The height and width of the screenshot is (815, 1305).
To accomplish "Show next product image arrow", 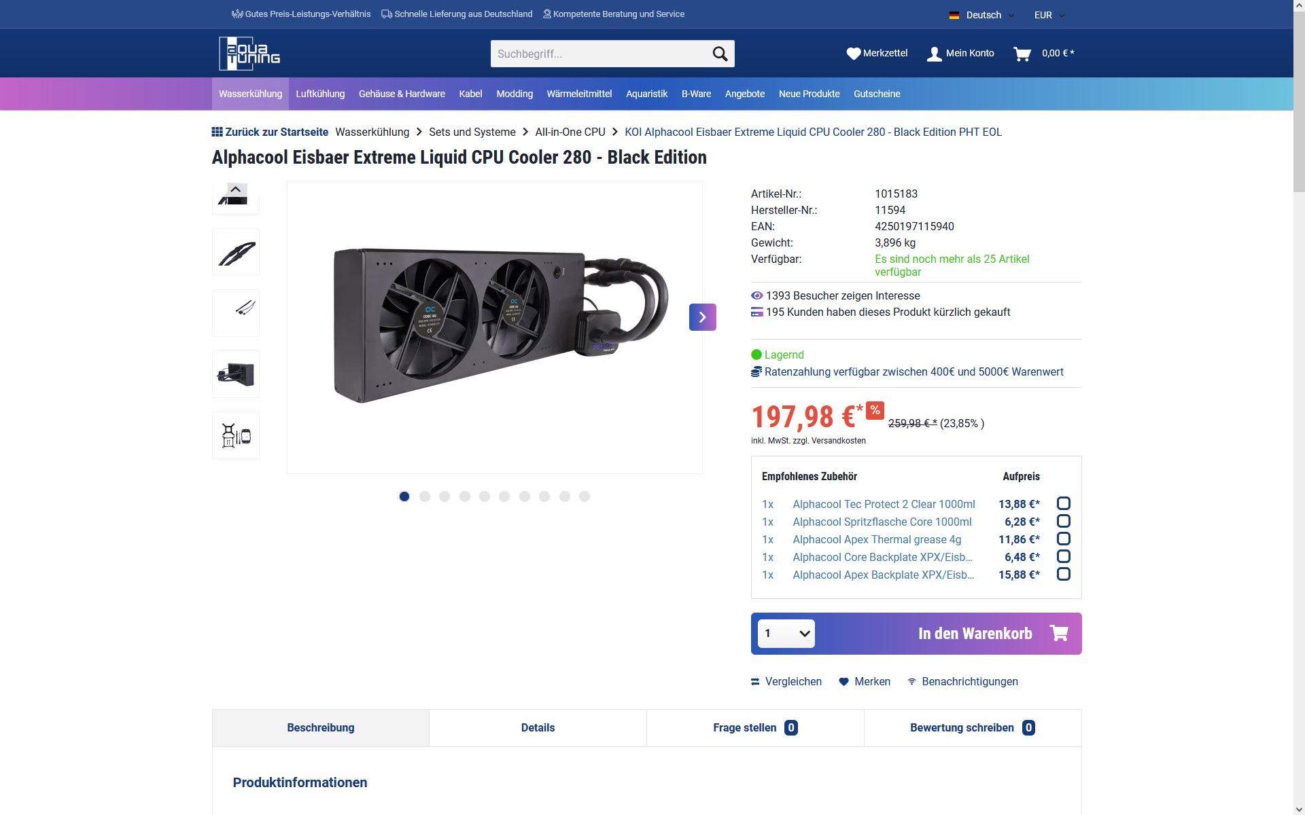I will coord(702,317).
